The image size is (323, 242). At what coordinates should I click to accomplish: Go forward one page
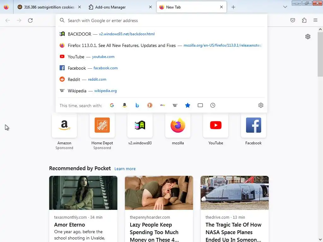point(19,20)
